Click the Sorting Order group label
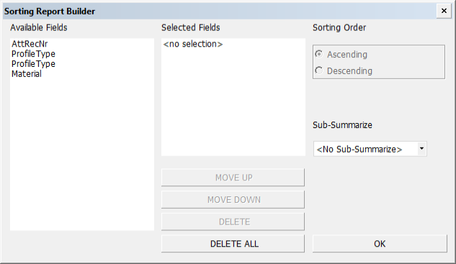The height and width of the screenshot is (264, 456). [x=339, y=27]
